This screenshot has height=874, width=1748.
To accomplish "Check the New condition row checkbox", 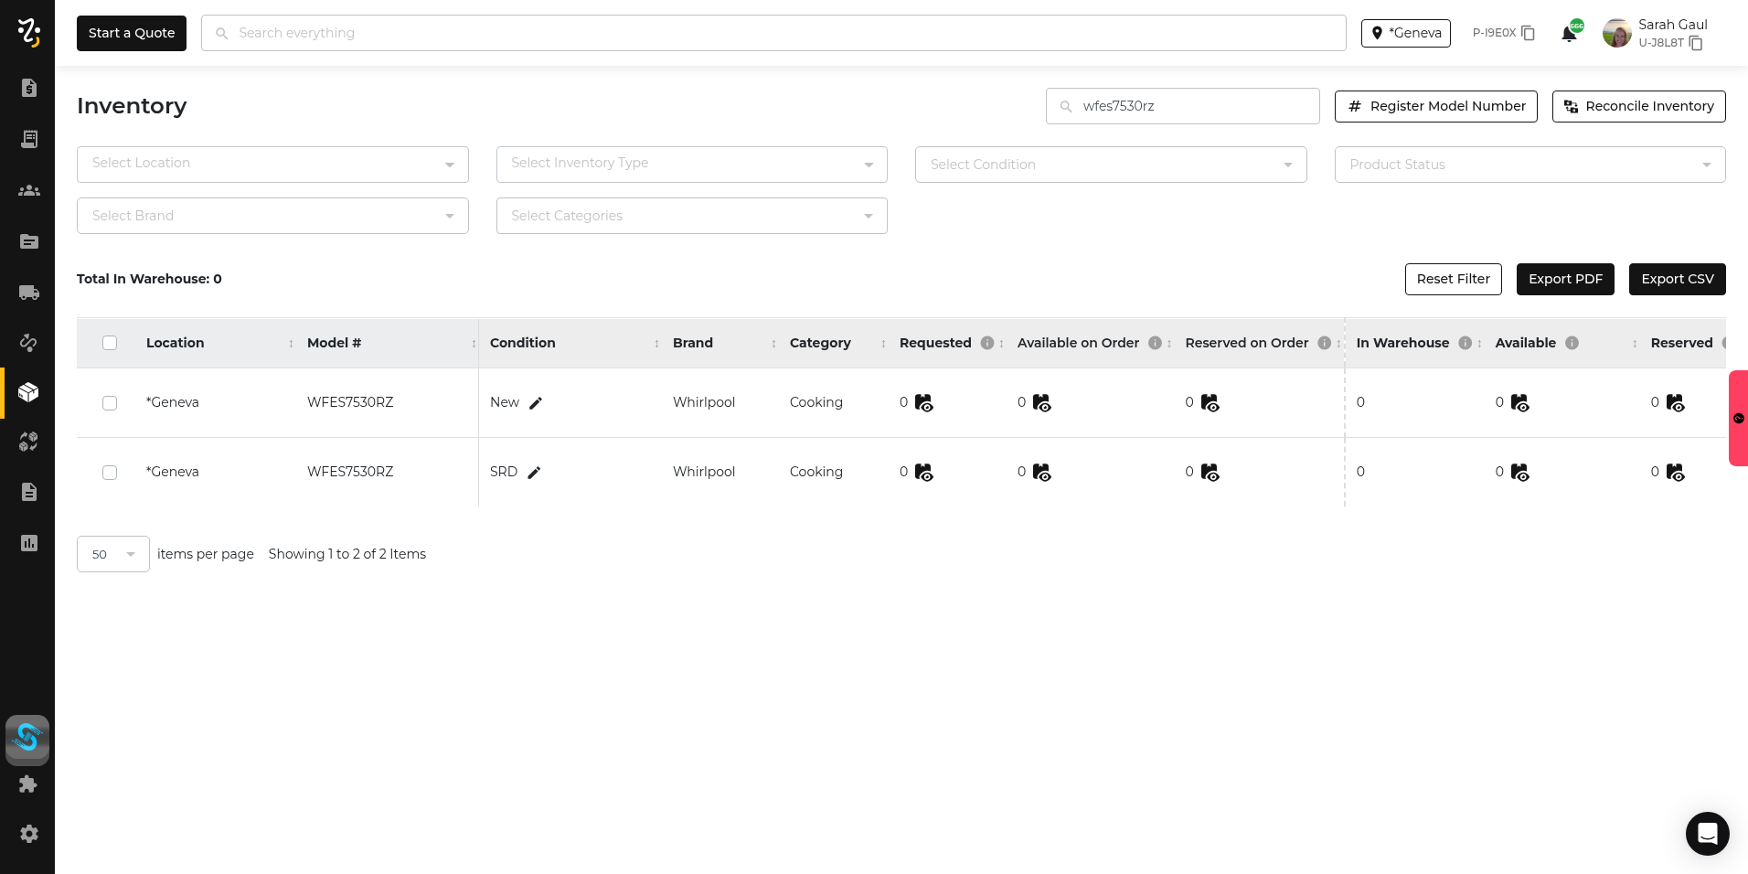I will tap(110, 403).
